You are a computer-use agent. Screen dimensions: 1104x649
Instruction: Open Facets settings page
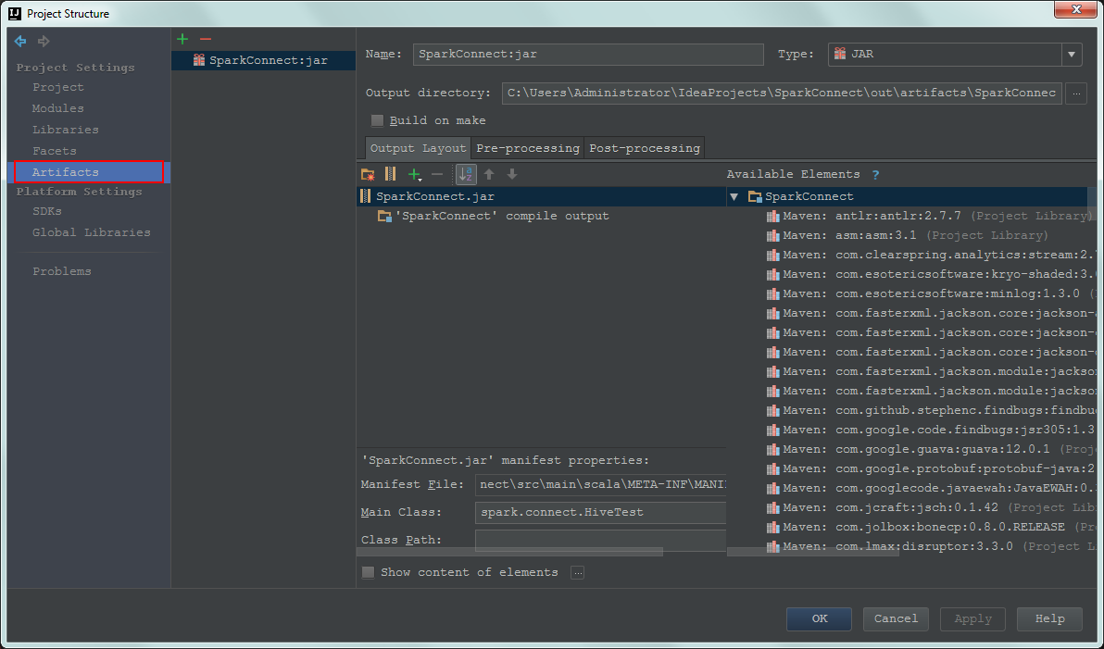(55, 151)
